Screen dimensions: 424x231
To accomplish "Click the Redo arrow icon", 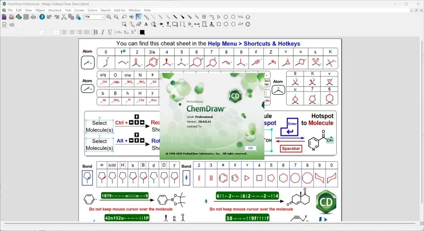I will click(57, 17).
